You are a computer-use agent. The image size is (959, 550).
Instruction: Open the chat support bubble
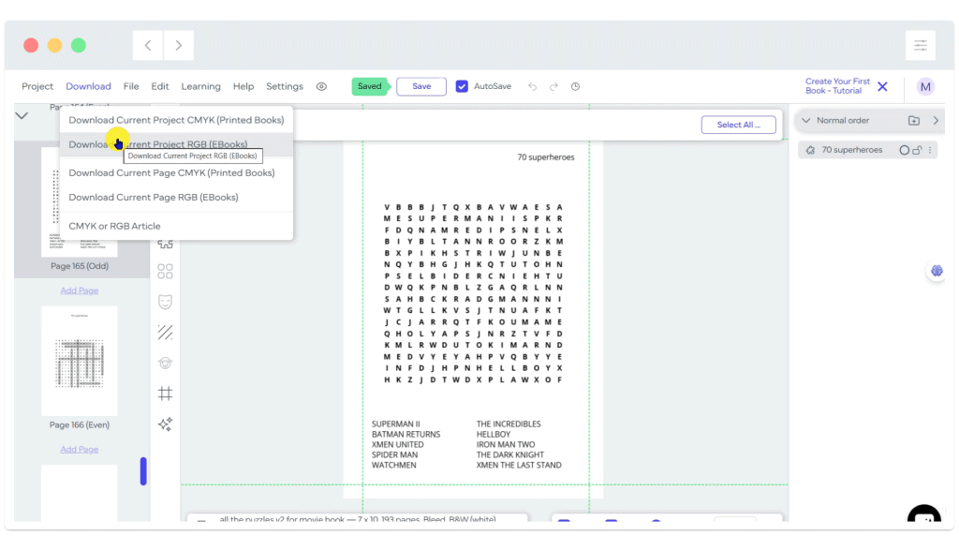(923, 513)
